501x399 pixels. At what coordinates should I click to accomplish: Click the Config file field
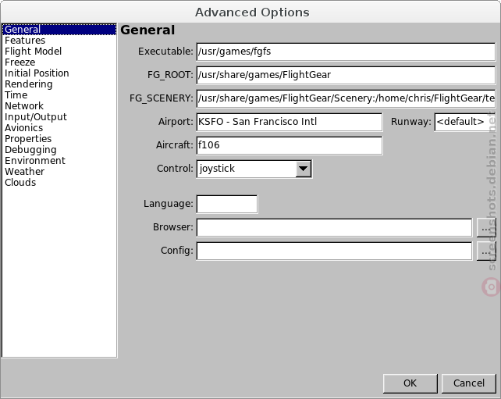(334, 251)
